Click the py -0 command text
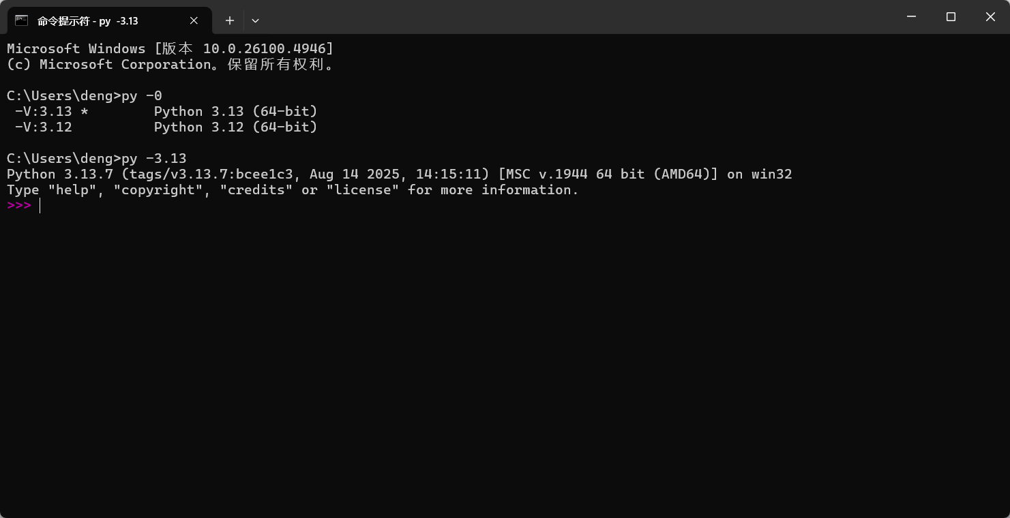Screen dimensions: 1010x518 click(x=142, y=95)
